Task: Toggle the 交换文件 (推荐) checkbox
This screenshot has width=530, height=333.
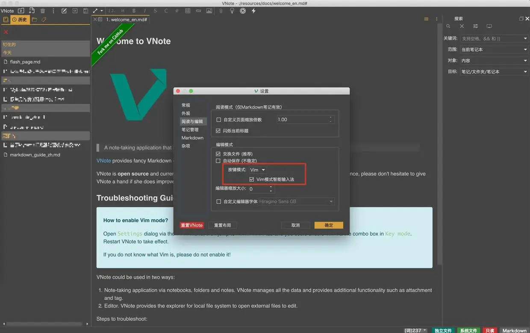Action: tap(219, 154)
